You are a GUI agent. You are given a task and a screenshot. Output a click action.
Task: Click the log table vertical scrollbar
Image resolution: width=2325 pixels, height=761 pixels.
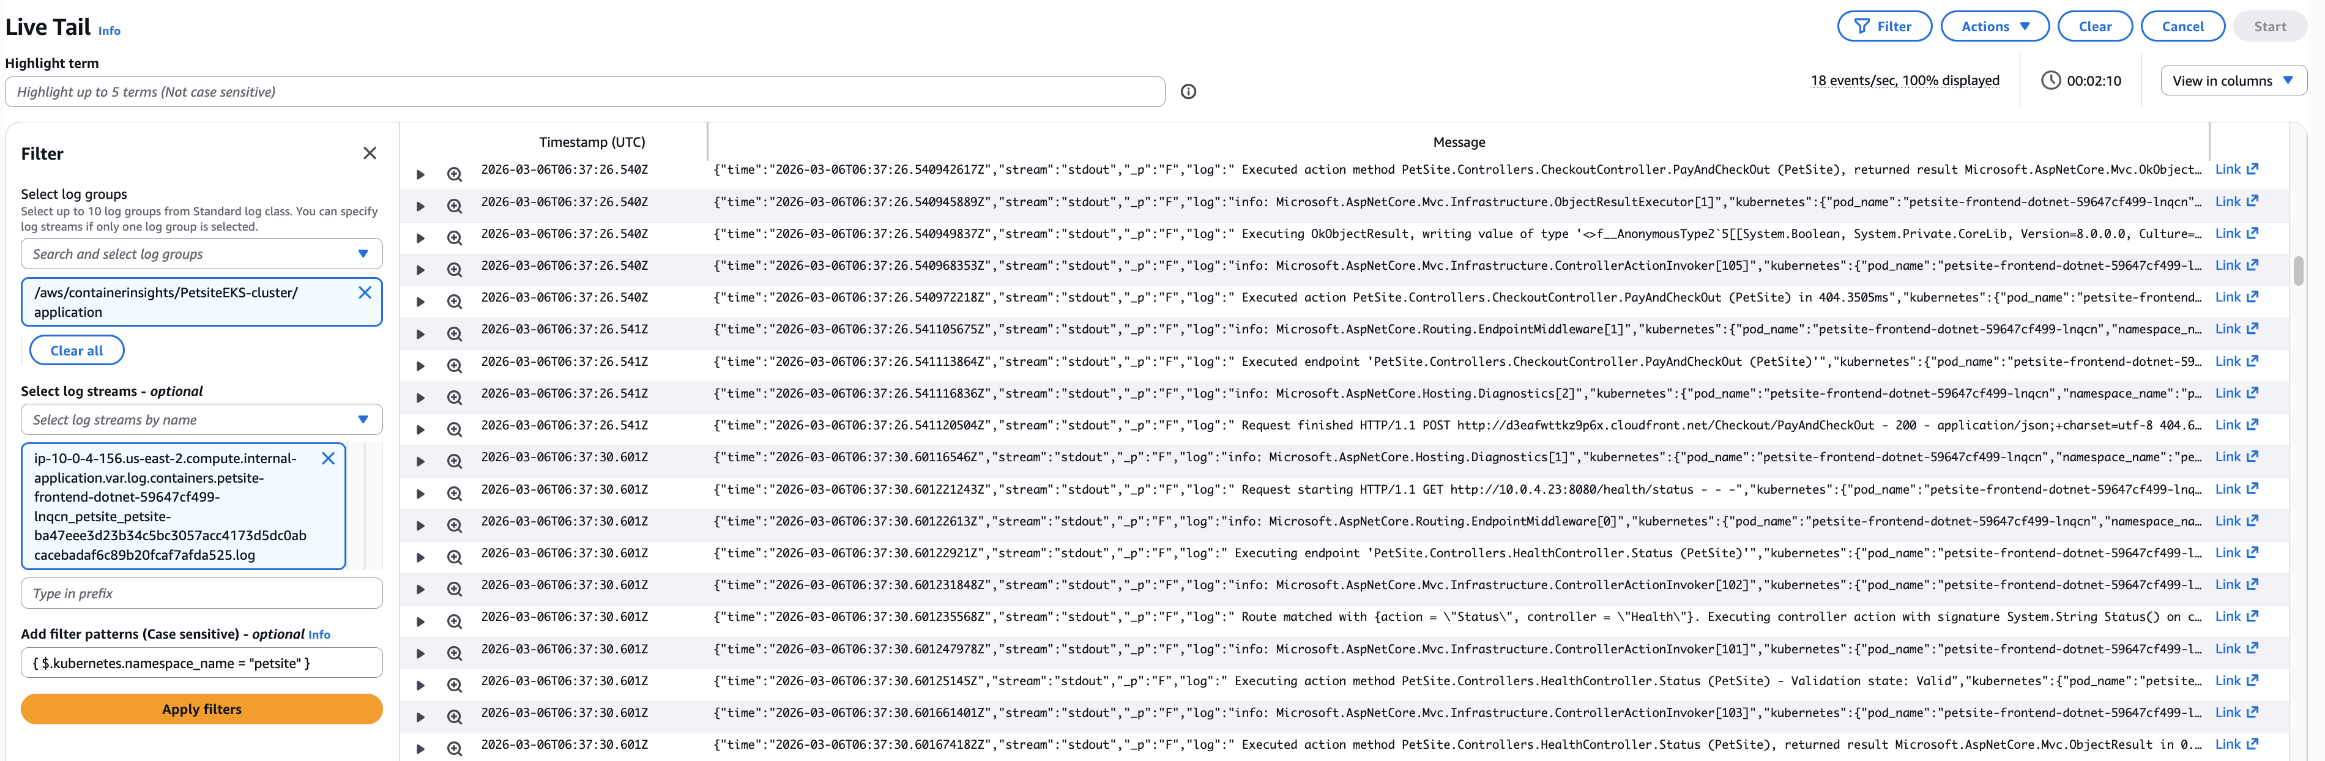point(2298,271)
